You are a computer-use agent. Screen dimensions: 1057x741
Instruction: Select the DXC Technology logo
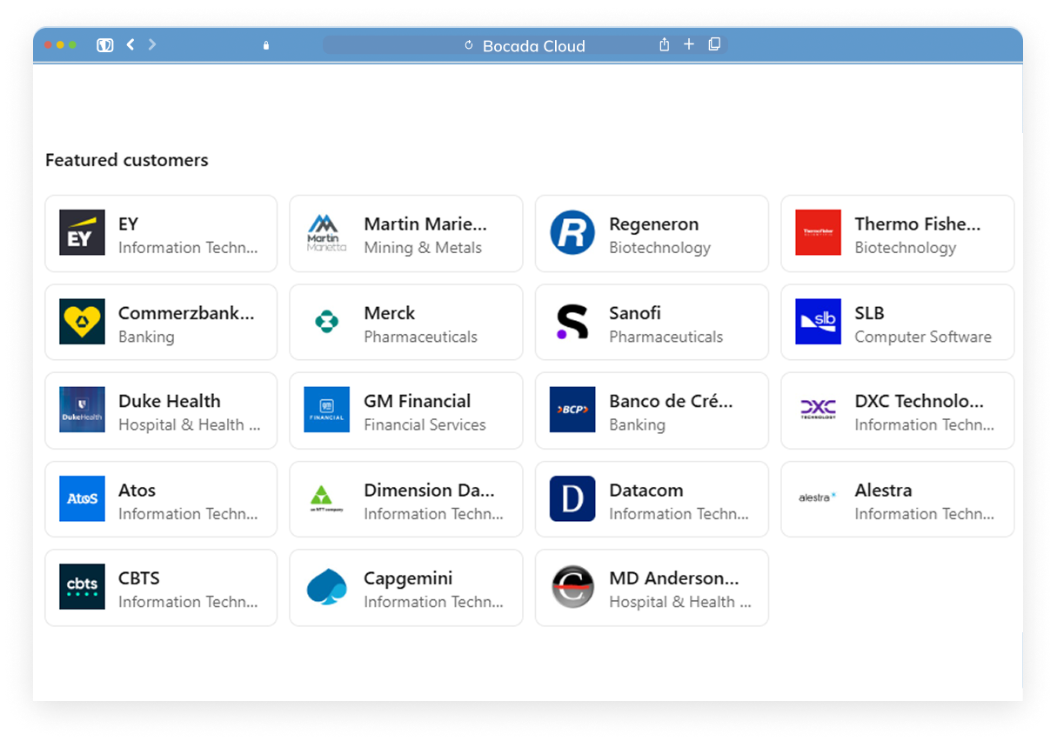coord(818,410)
